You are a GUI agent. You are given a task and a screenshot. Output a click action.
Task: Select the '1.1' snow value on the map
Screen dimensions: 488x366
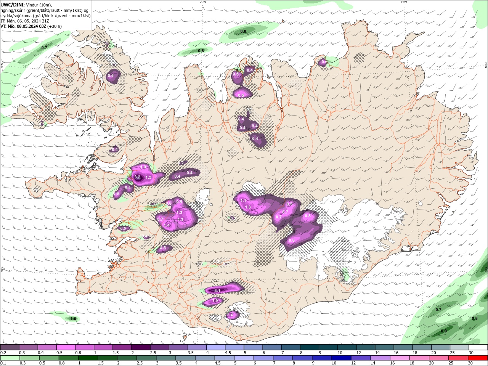point(243,201)
